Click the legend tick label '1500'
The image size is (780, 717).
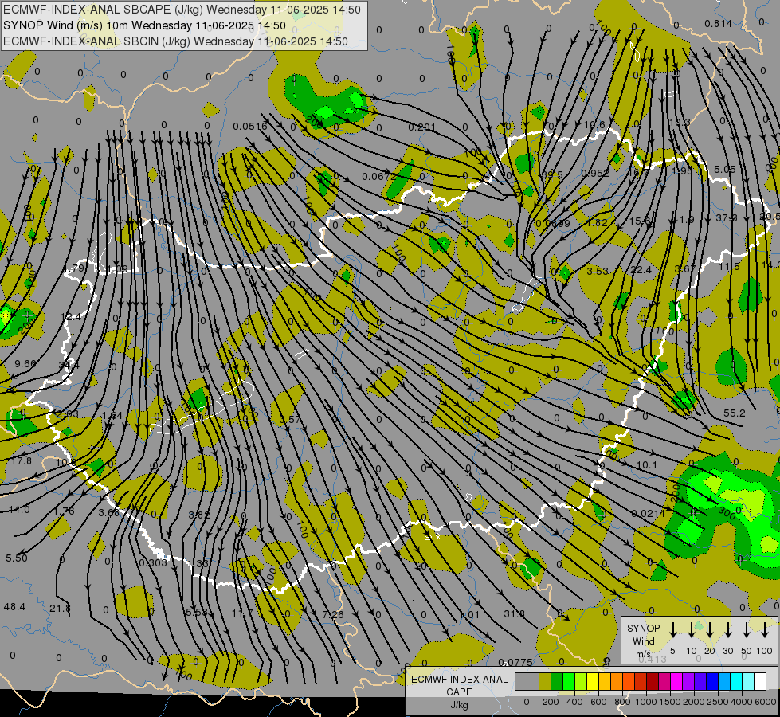tap(669, 702)
